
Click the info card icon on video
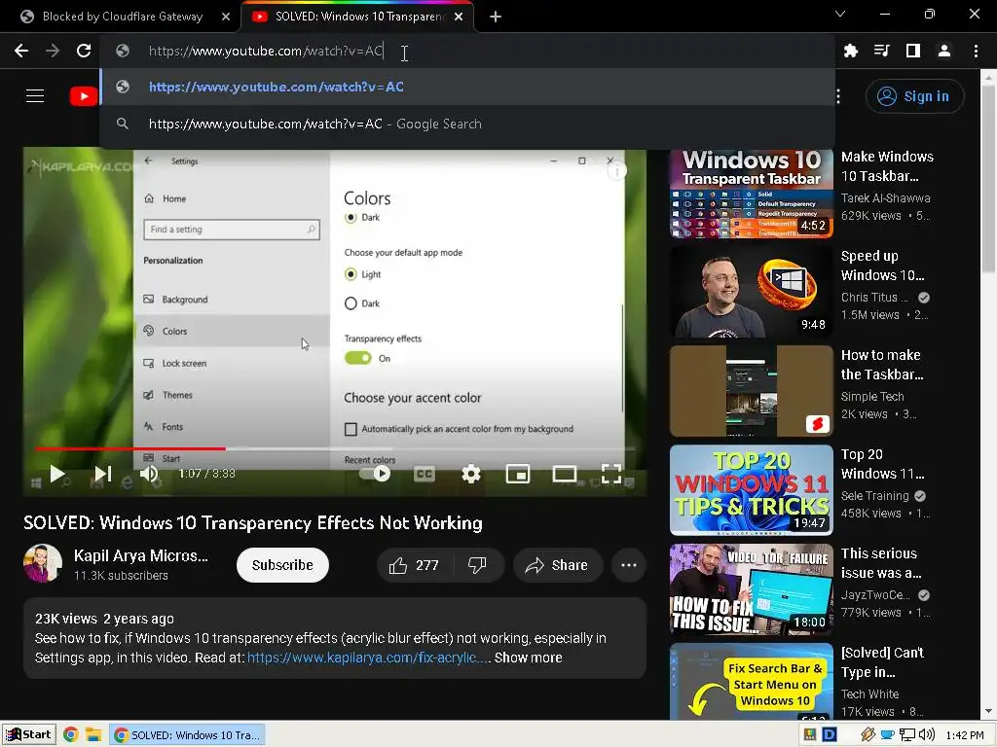pyautogui.click(x=616, y=170)
